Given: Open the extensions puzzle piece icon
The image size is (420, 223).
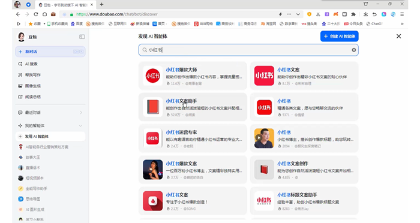Looking at the screenshot, I should (x=353, y=14).
